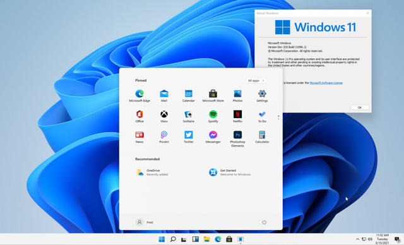The height and width of the screenshot is (245, 404).
Task: Open Spotify from pinned apps
Action: (213, 116)
